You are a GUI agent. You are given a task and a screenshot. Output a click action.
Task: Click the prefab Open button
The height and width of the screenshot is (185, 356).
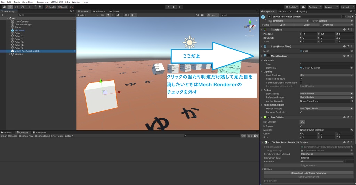pos(282,25)
